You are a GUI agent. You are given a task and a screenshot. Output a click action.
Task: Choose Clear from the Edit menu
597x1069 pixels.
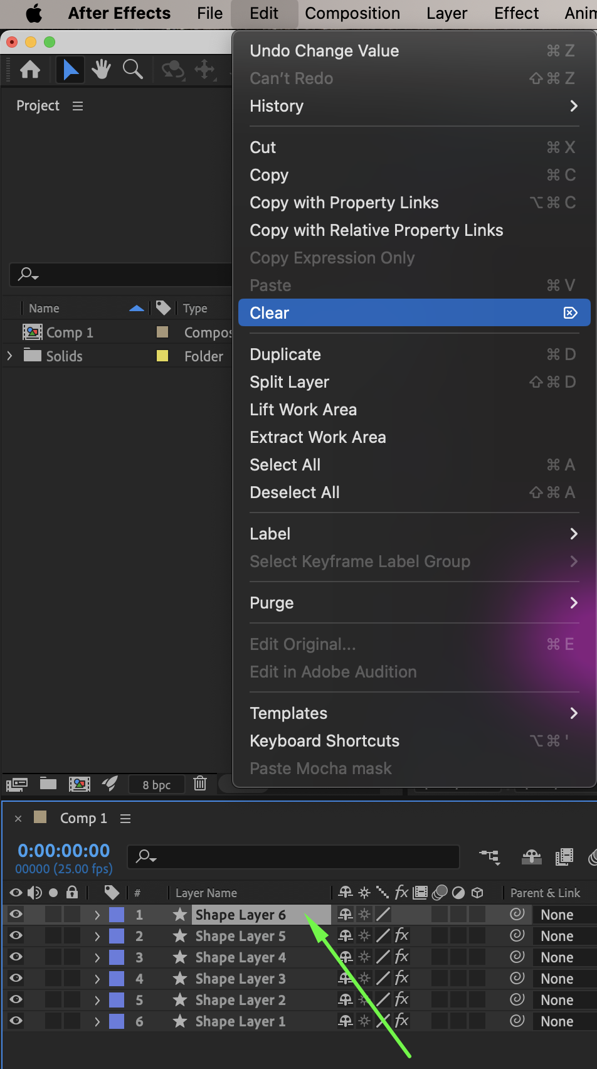(414, 313)
